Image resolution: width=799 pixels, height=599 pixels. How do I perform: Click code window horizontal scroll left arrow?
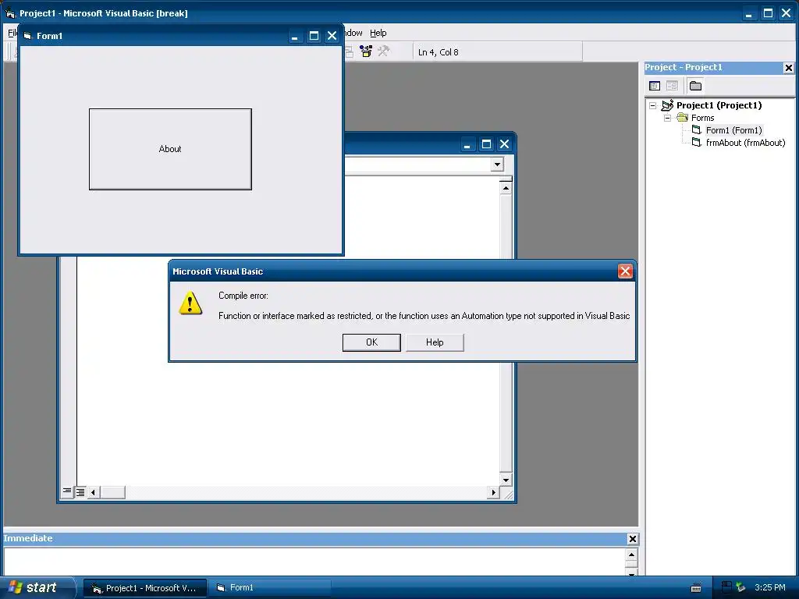[x=93, y=492]
